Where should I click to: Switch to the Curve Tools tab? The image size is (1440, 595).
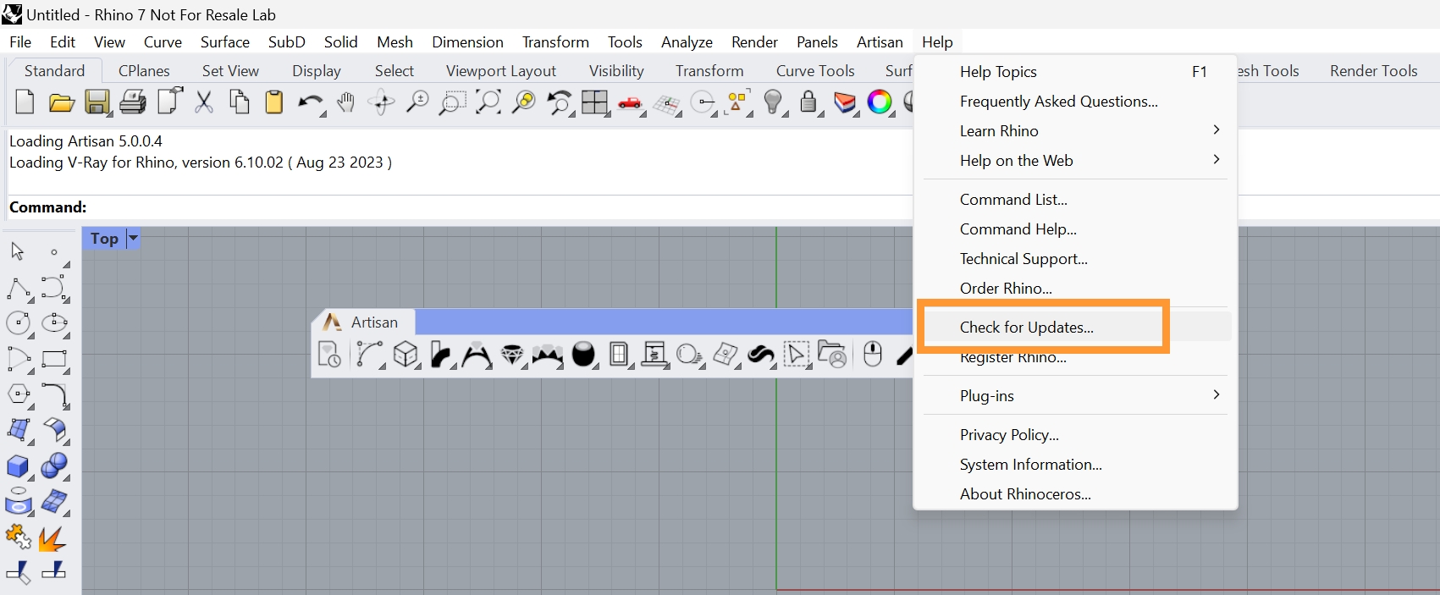click(x=814, y=71)
